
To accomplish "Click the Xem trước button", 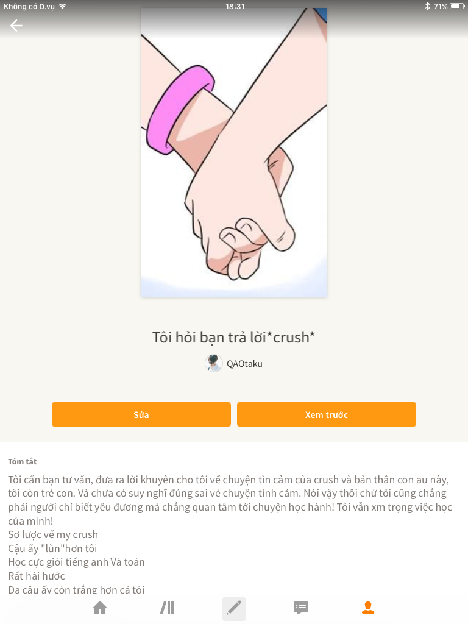I will pyautogui.click(x=327, y=414).
